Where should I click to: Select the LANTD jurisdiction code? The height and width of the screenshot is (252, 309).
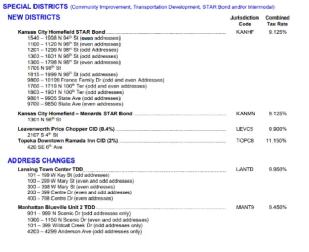(x=245, y=169)
